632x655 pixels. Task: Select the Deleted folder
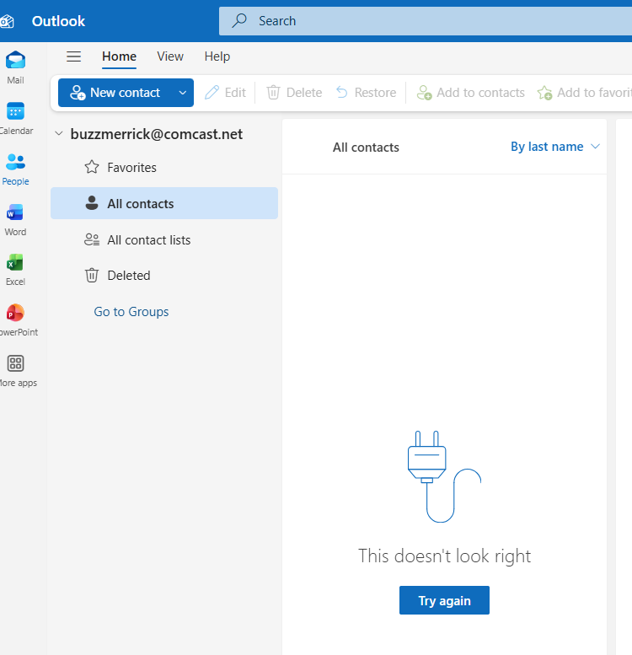pos(164,276)
